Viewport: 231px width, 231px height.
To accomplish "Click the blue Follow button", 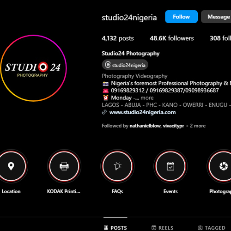I will (181, 17).
